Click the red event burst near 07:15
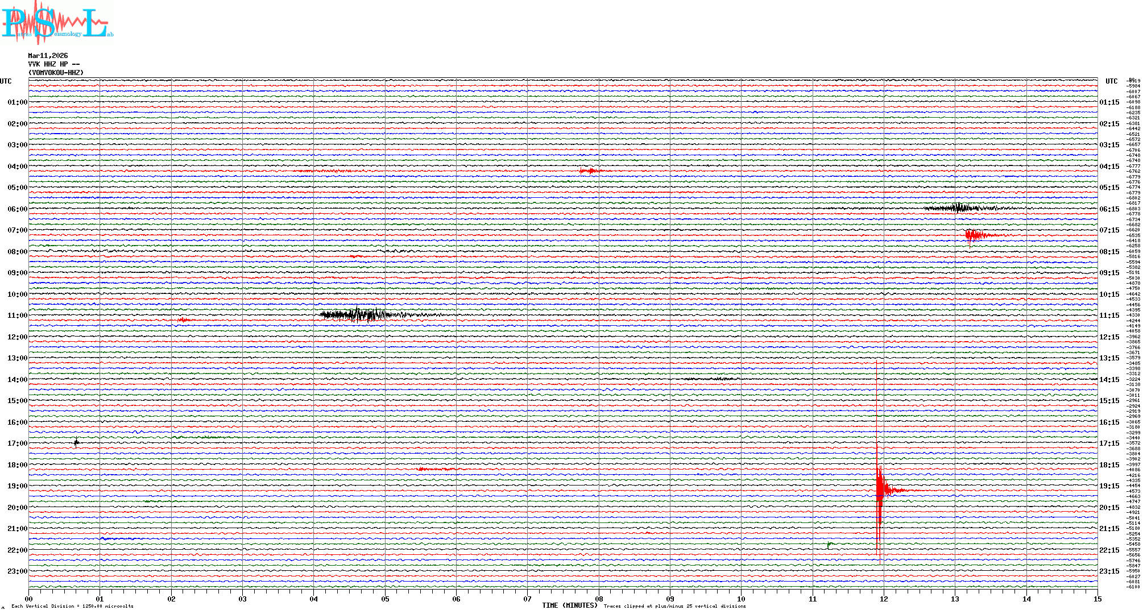Image resolution: width=1143 pixels, height=614 pixels. coord(975,235)
